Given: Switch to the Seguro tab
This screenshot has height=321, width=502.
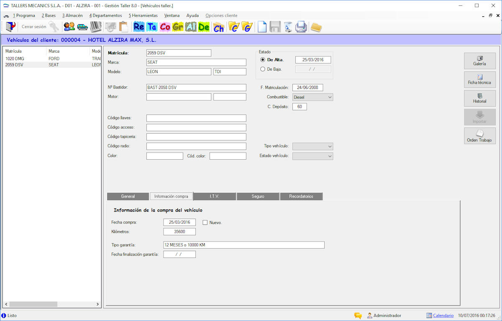Looking at the screenshot, I should [x=258, y=196].
